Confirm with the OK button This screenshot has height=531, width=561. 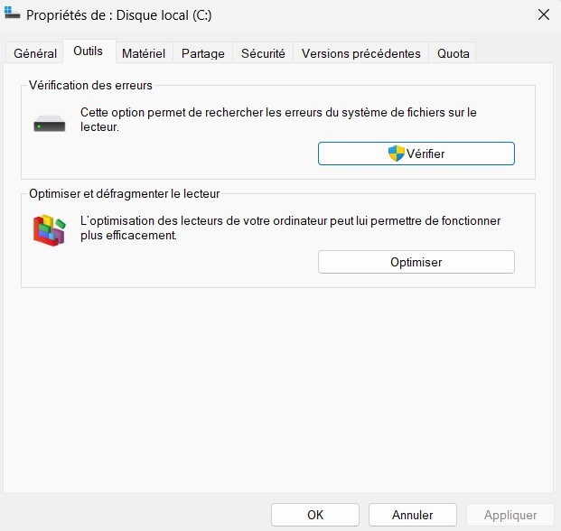point(315,515)
